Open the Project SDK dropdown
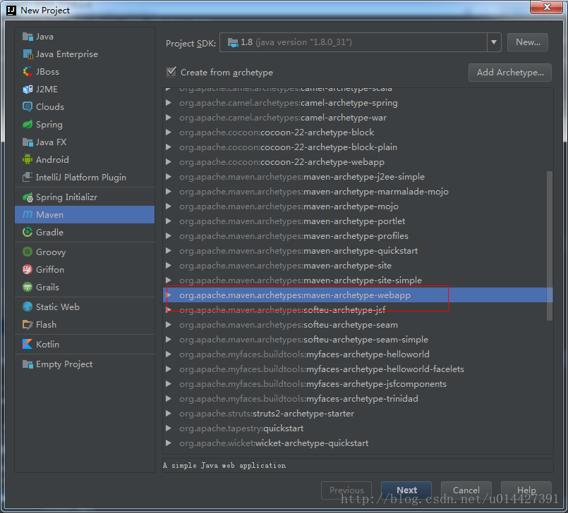 (494, 42)
